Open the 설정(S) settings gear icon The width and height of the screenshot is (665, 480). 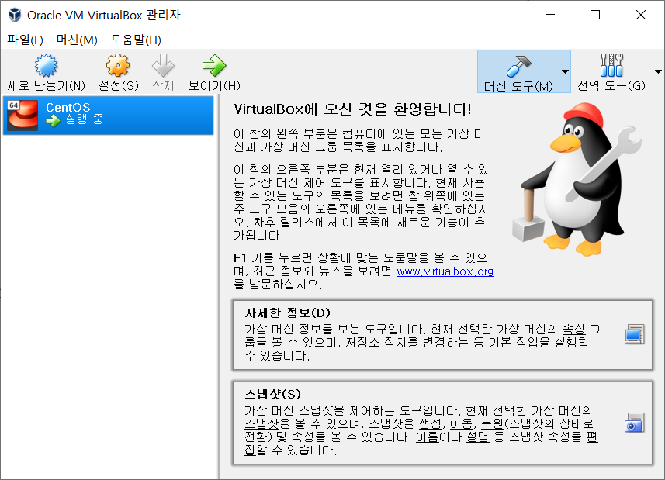117,66
